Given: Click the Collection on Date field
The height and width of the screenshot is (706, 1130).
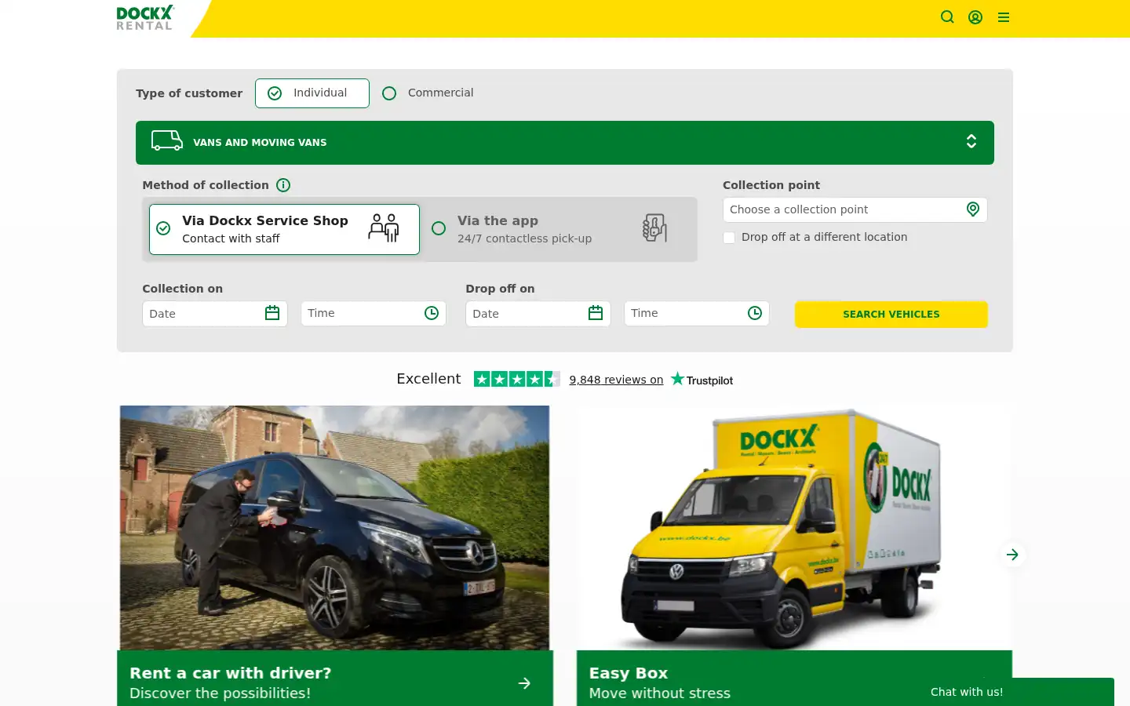Looking at the screenshot, I should click(215, 314).
